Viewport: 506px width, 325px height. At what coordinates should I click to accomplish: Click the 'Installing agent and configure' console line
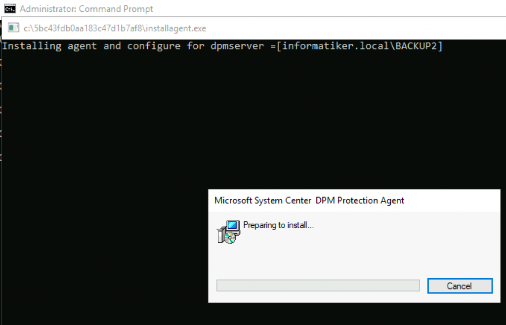tap(222, 46)
